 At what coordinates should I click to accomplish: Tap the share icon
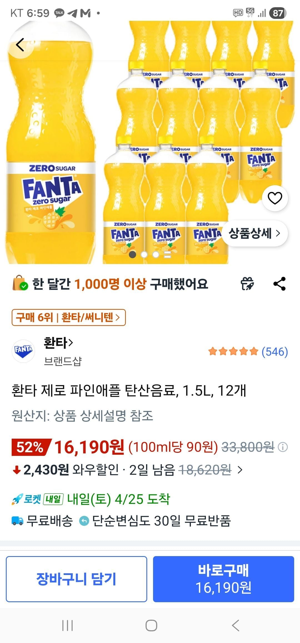click(x=279, y=284)
